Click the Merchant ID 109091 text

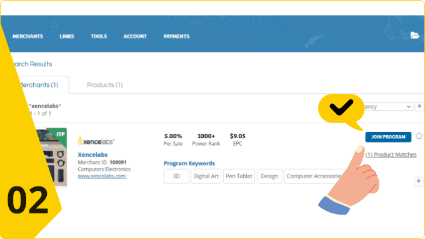click(102, 162)
